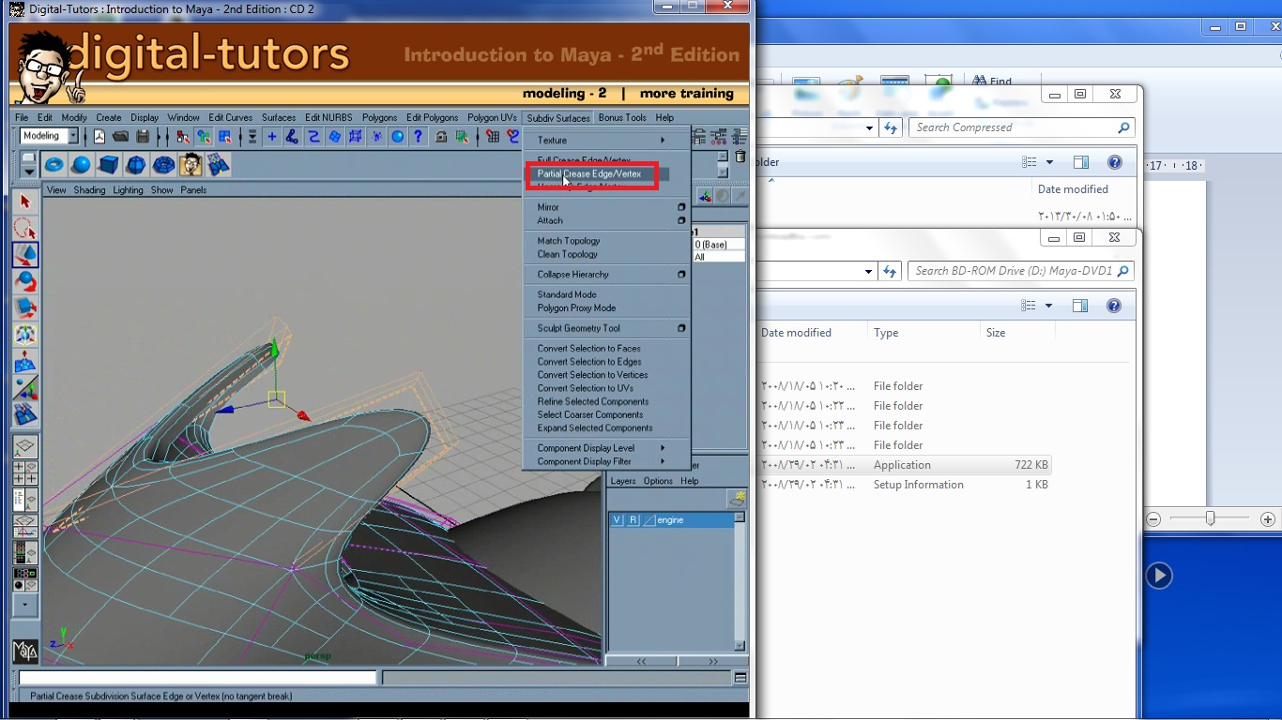Click zoom in plus button in background window
This screenshot has height=720, width=1282.
1267,519
